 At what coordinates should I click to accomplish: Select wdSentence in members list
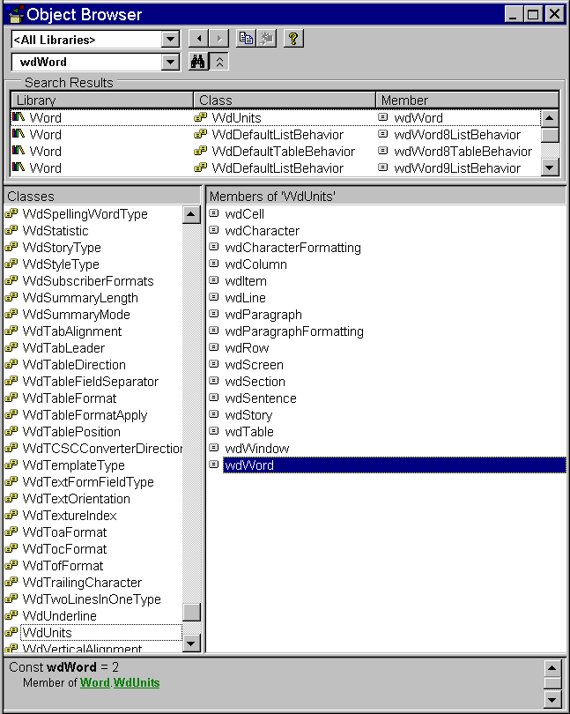tap(260, 398)
